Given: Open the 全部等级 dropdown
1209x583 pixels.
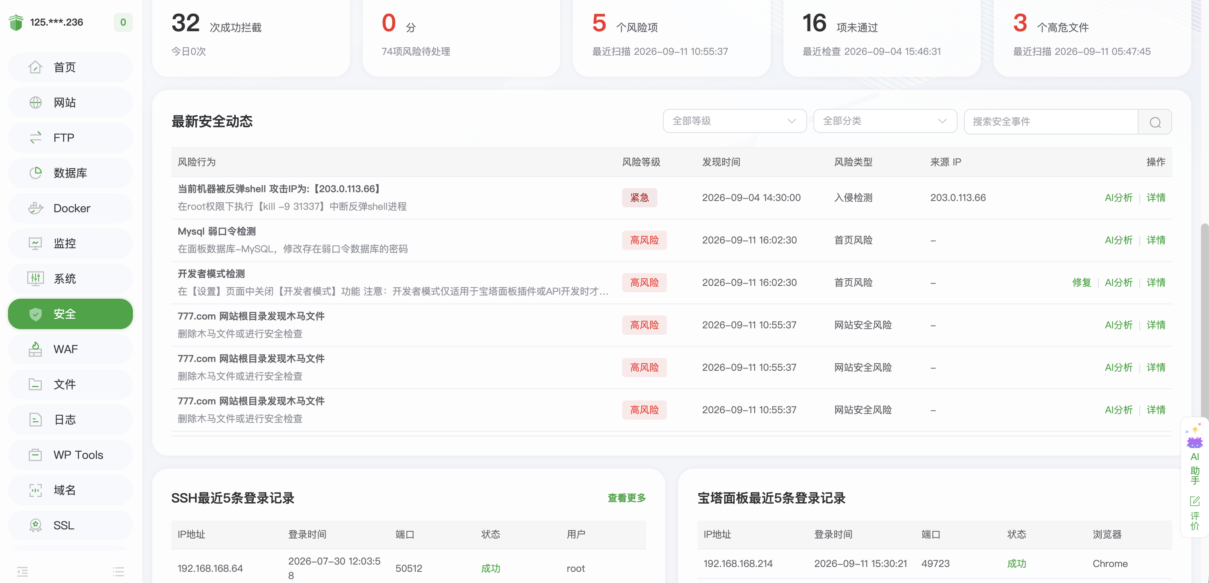Looking at the screenshot, I should tap(735, 121).
